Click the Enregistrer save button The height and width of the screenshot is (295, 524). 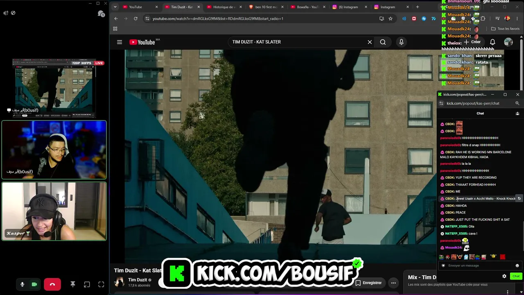pos(368,283)
